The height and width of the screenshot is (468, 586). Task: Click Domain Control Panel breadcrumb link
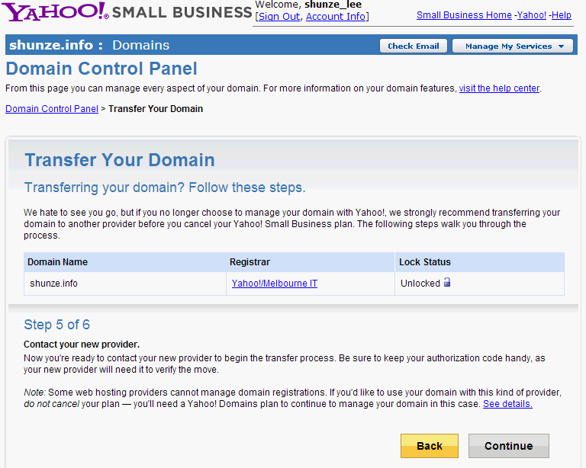52,109
